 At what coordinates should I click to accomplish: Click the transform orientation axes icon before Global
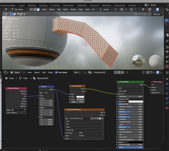pyautogui.click(x=101, y=10)
